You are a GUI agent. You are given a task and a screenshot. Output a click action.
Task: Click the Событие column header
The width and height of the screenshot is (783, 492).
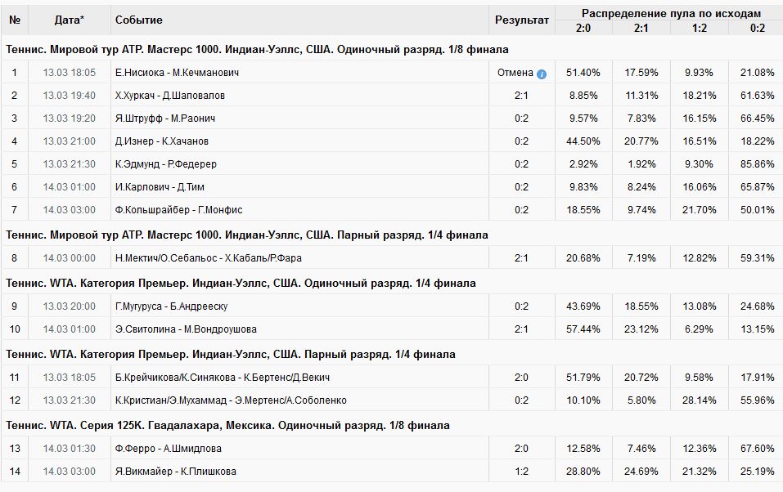tap(139, 20)
